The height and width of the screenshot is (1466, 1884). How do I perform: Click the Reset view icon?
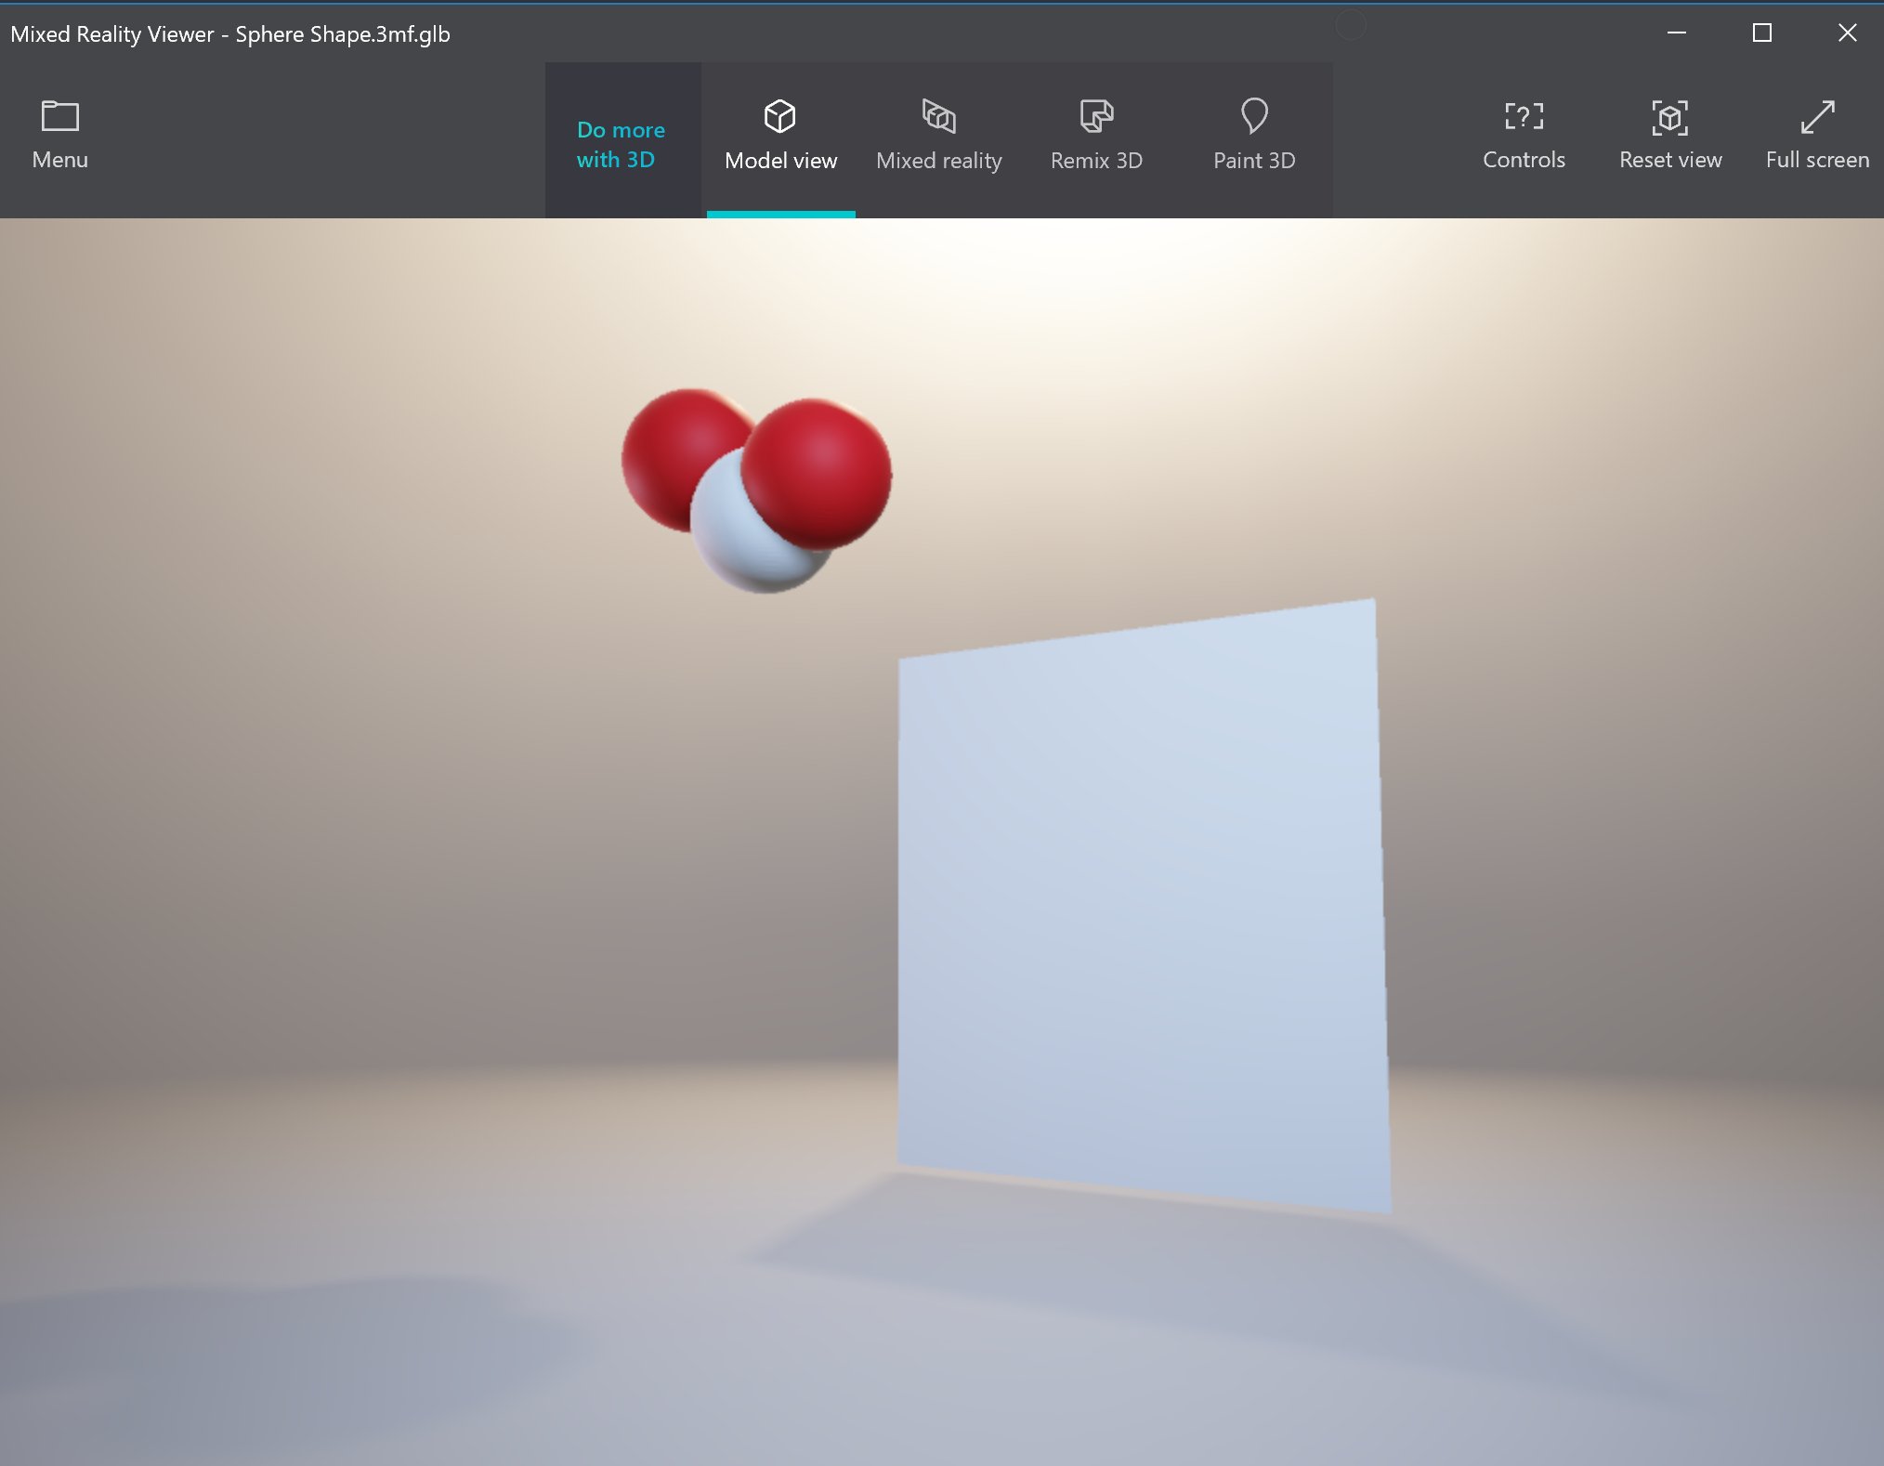pyautogui.click(x=1669, y=117)
